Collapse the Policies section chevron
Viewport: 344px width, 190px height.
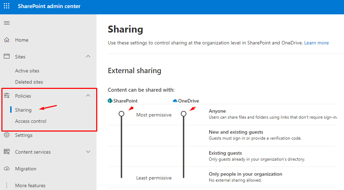[88, 96]
